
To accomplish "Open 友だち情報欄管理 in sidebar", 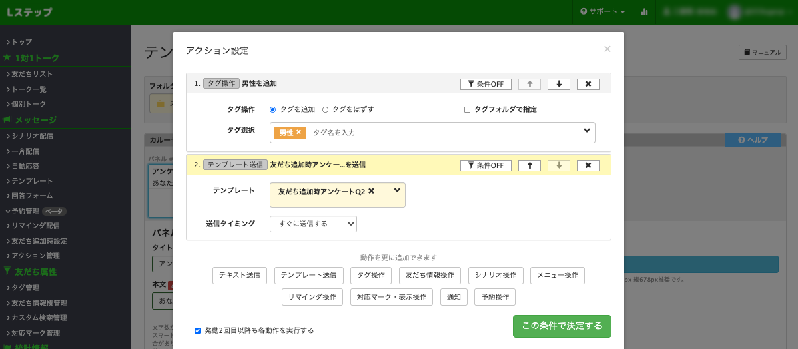I will click(x=39, y=303).
